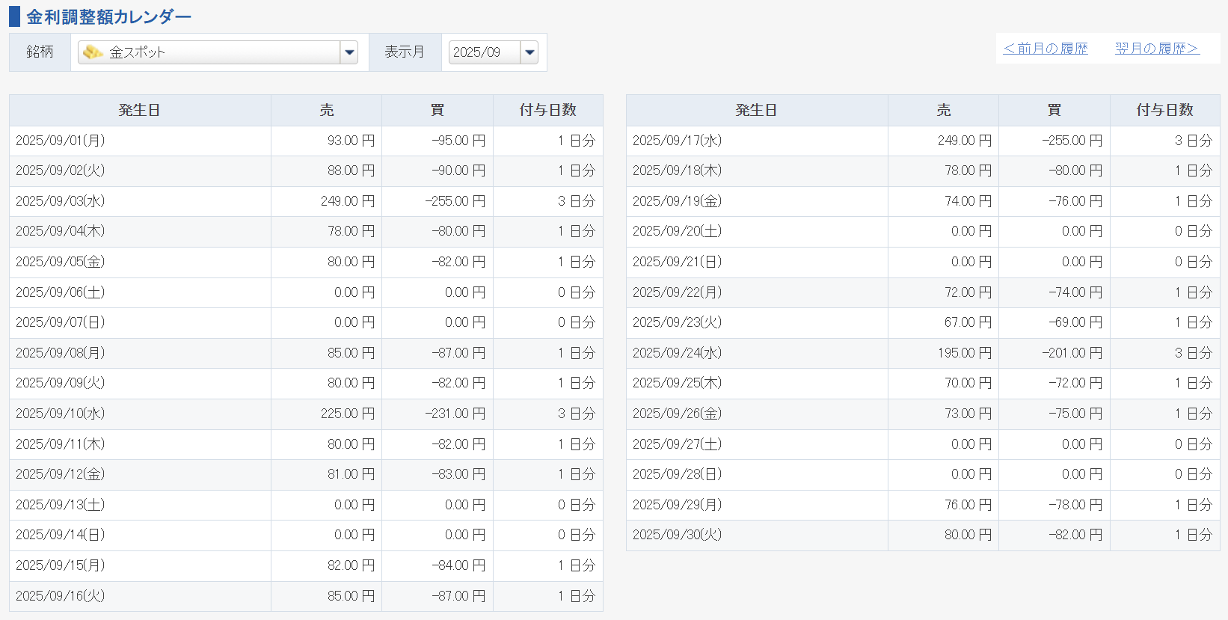Click the right table 発生日 column header
The height and width of the screenshot is (620, 1228).
pyautogui.click(x=757, y=110)
